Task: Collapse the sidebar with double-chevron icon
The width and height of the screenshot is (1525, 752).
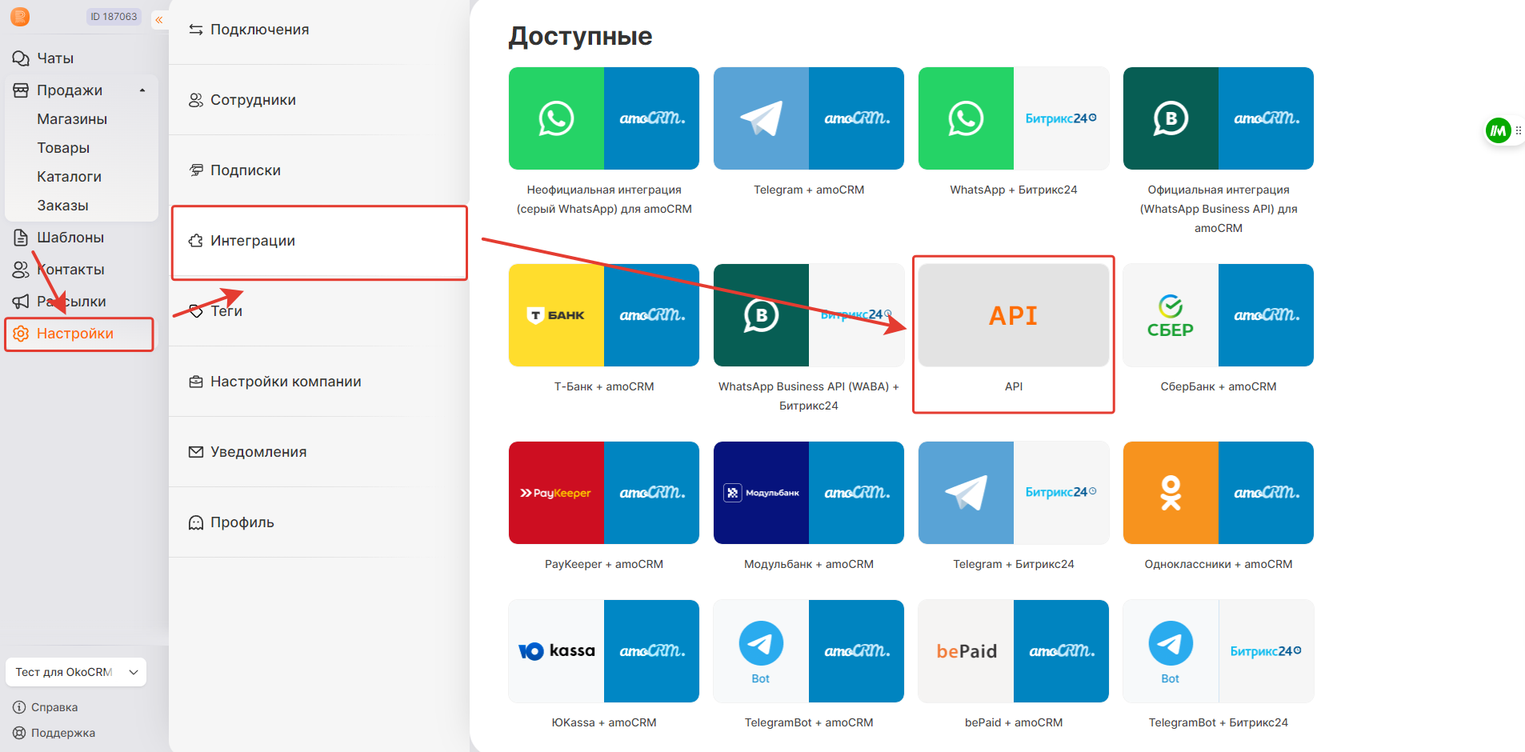Action: click(x=159, y=20)
